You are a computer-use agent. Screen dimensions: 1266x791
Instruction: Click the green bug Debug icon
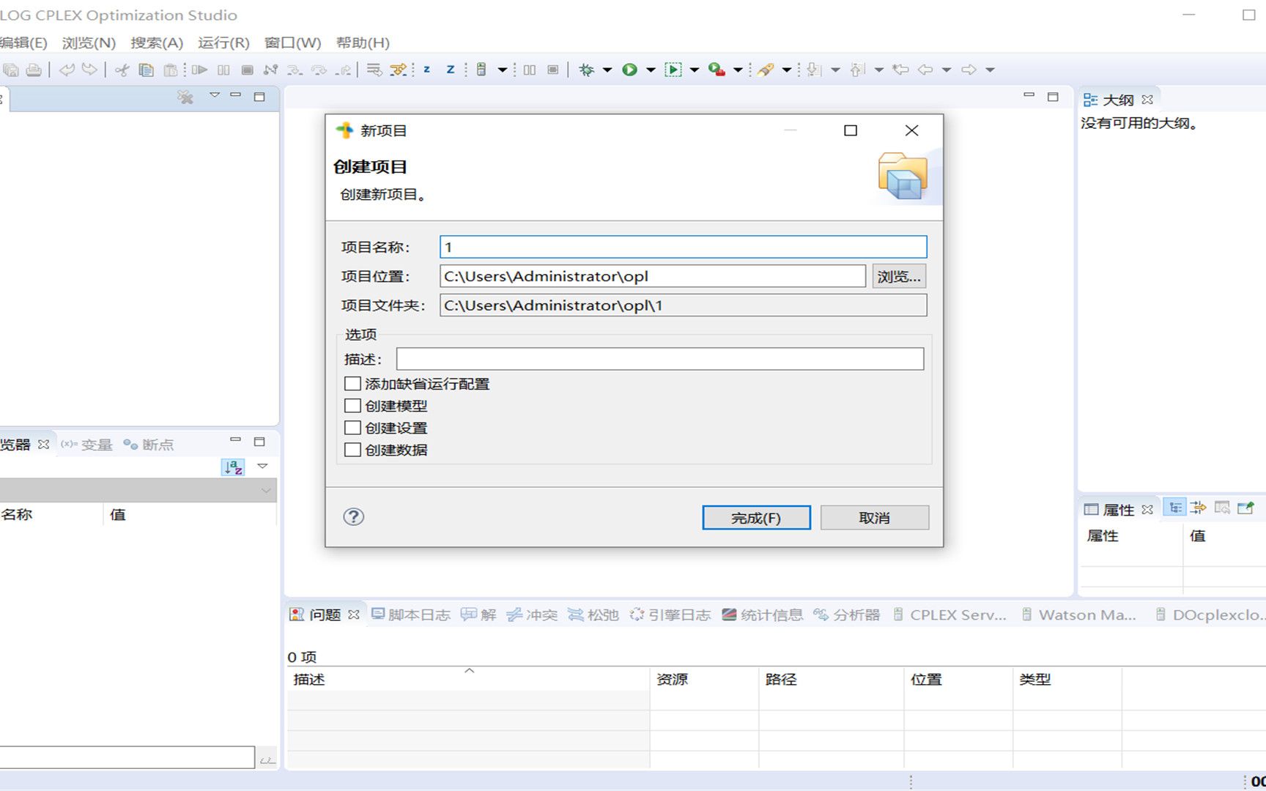point(586,70)
